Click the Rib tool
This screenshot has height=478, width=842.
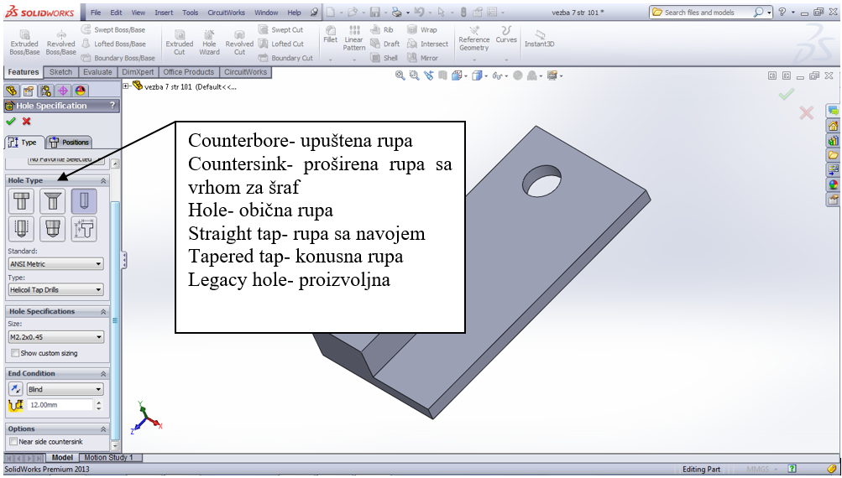point(382,30)
